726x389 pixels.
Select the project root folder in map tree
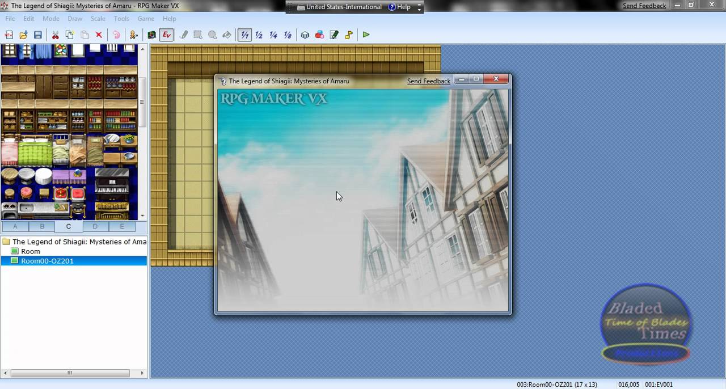74,242
